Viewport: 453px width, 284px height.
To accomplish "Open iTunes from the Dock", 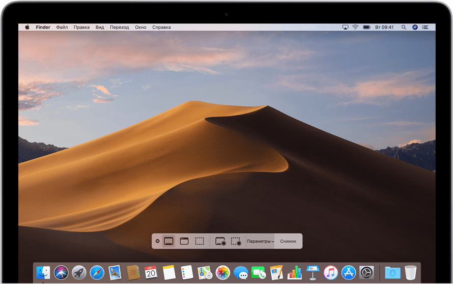I will coord(330,272).
